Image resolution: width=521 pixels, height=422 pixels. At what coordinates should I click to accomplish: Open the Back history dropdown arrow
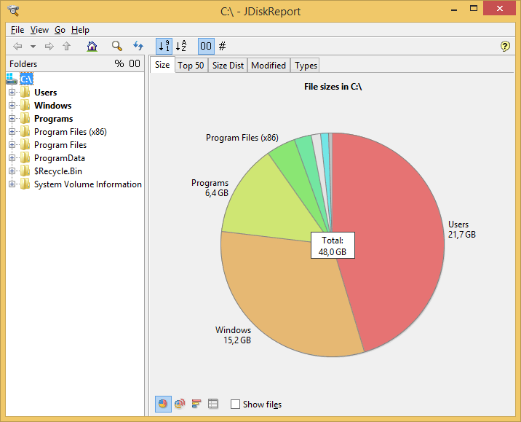pos(33,47)
